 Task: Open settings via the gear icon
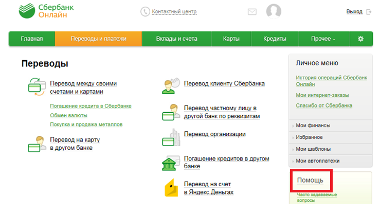(x=360, y=39)
